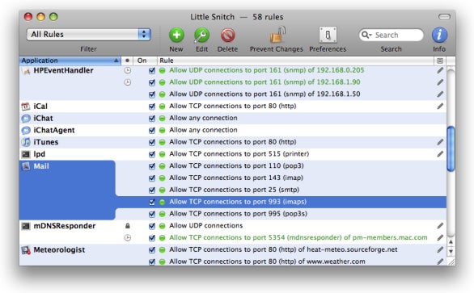Screen dimensions: 474x293
Task: Toggle checkbox for port 110 (pop3) rule
Action: pos(152,166)
